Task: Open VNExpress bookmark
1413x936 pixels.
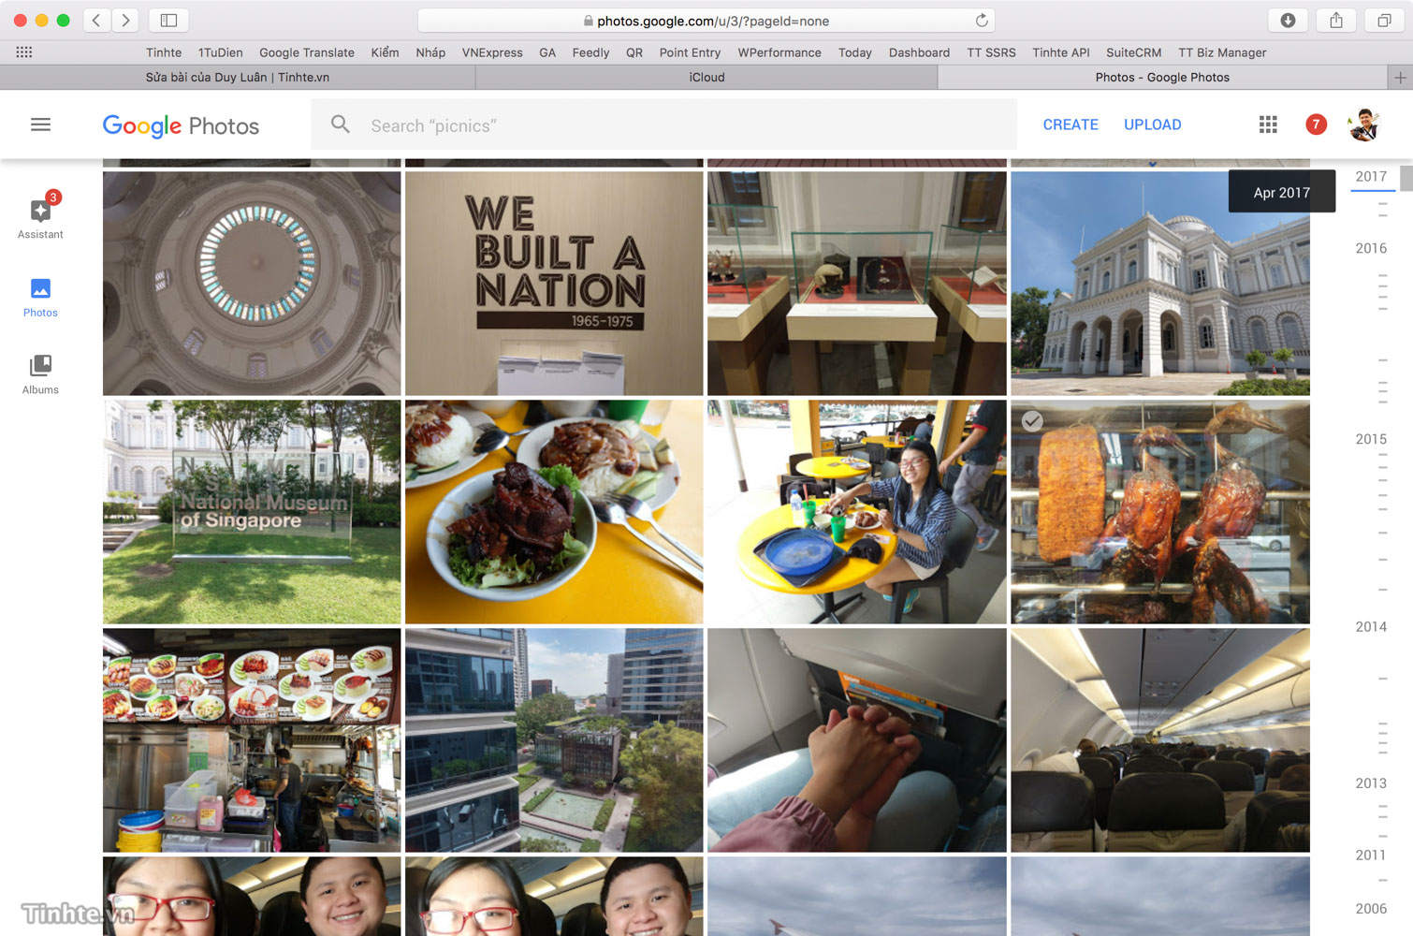Action: tap(492, 52)
